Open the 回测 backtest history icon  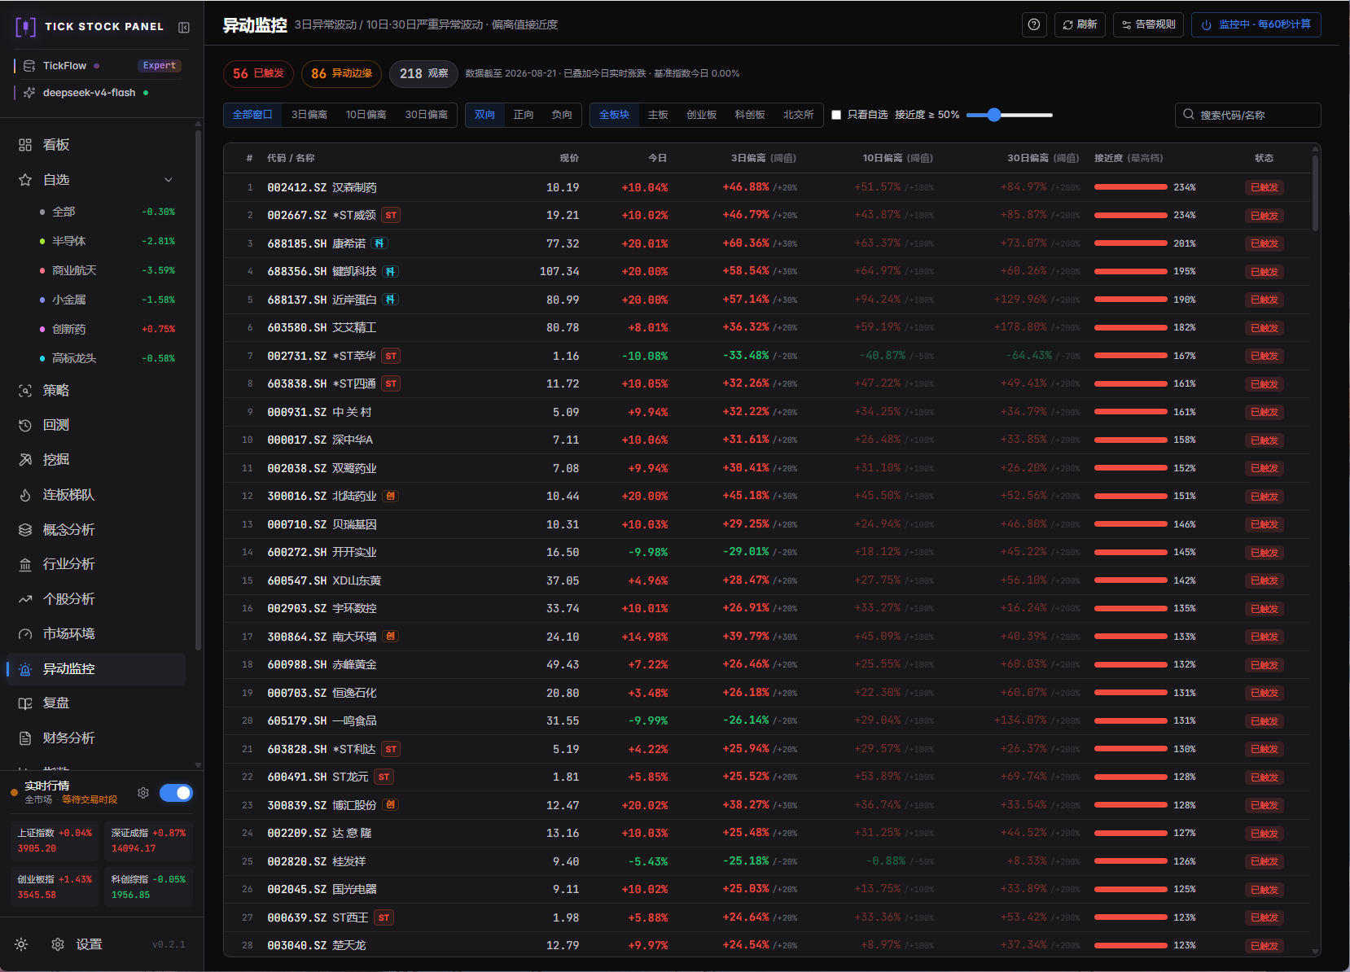tap(25, 425)
